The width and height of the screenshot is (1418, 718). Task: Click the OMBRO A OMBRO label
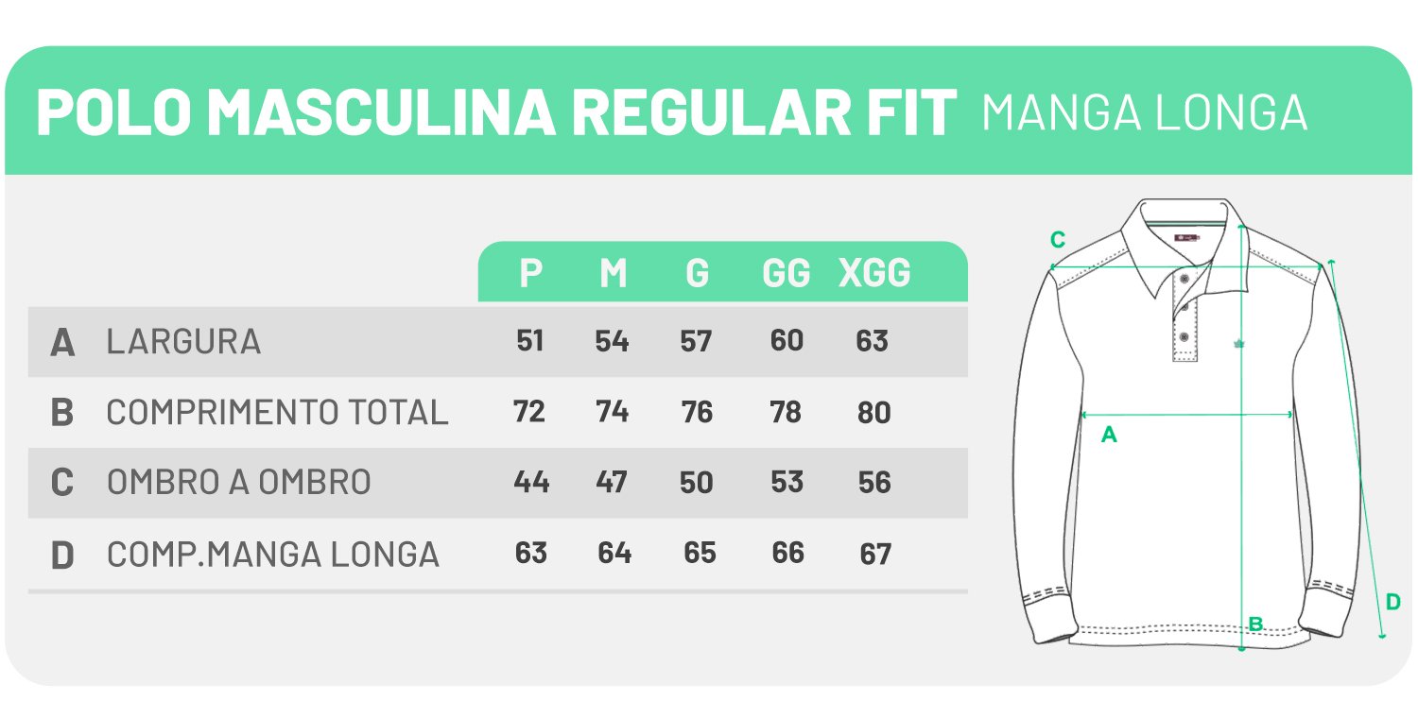tap(238, 483)
